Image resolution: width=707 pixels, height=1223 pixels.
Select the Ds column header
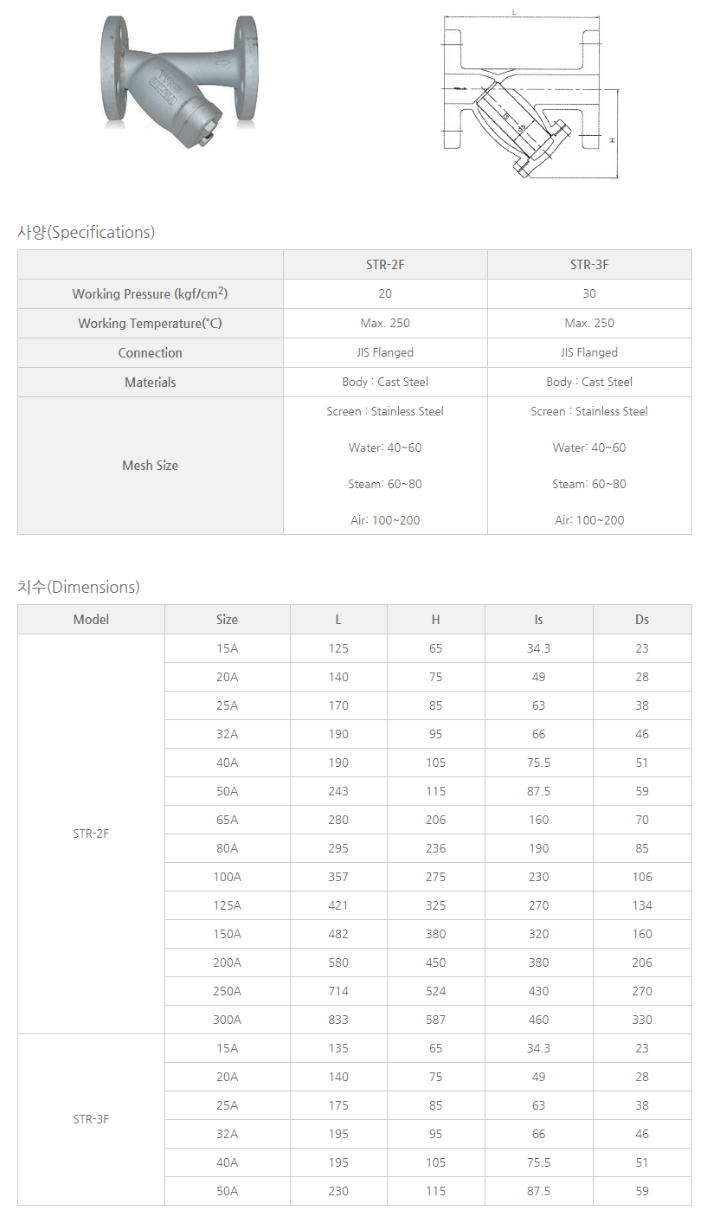pos(642,620)
